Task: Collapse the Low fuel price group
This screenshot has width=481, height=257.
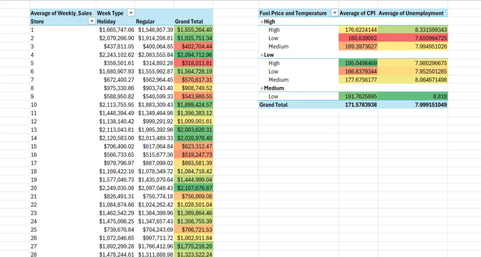Action: (x=262, y=55)
